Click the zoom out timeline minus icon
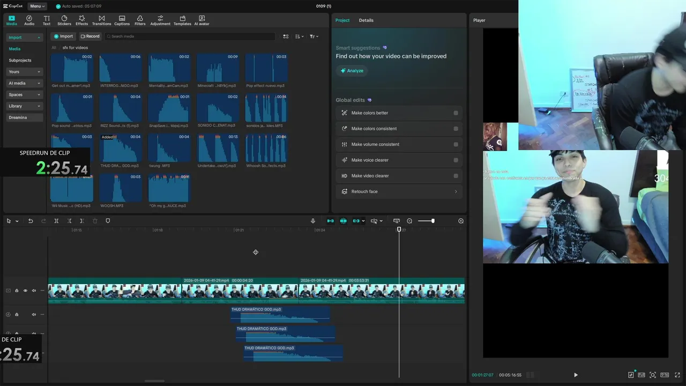This screenshot has height=386, width=686. (409, 221)
